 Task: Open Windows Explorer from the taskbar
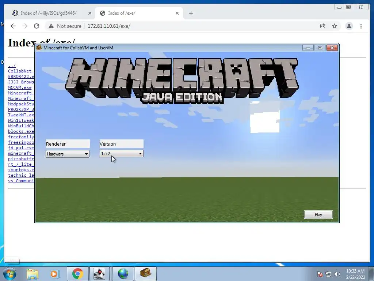(x=33, y=274)
